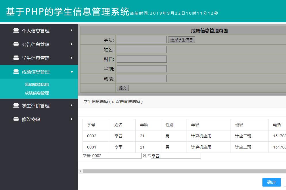Click the 成绩信息管理页面 heading

(x=209, y=31)
